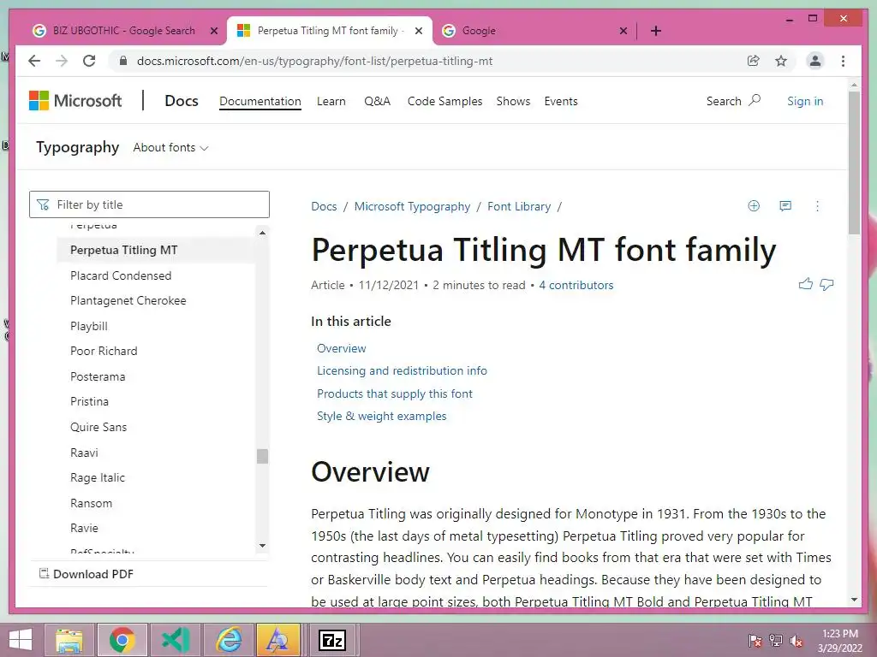Jump to Products that supply this font
Viewport: 877px width, 657px height.
394,394
